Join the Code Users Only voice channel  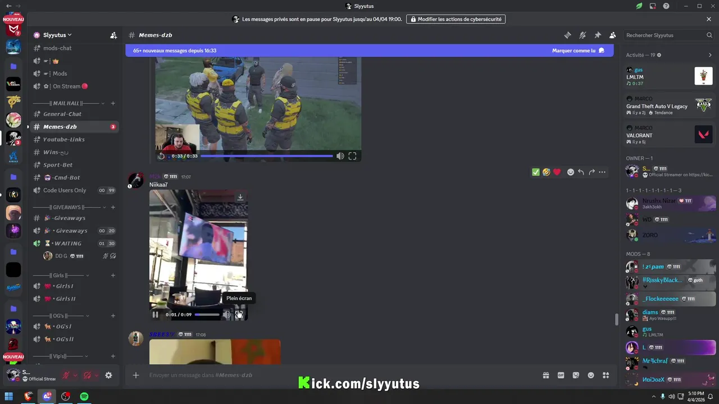pos(74,190)
